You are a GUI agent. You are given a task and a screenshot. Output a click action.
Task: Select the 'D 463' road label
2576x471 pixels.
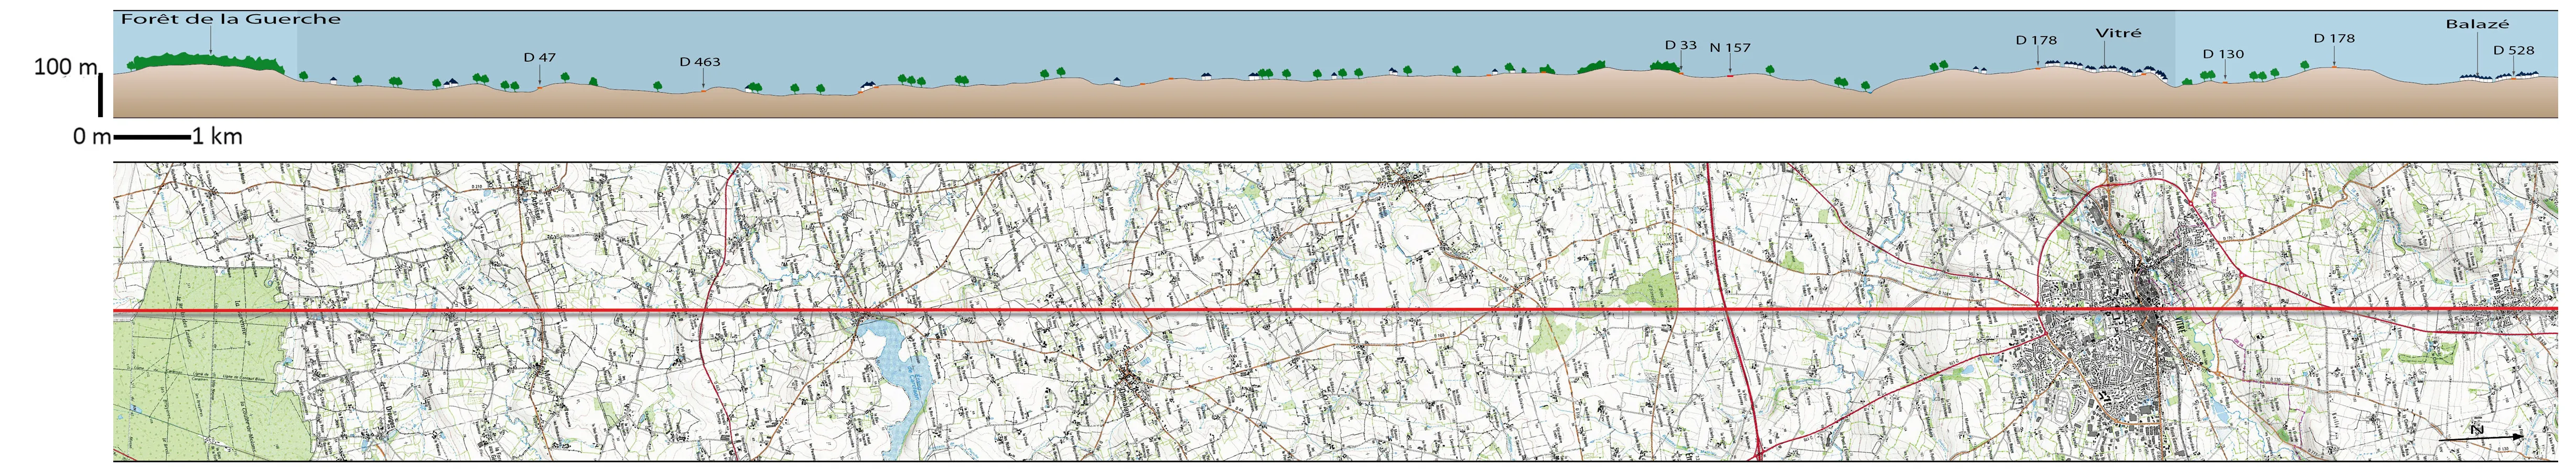[x=700, y=62]
